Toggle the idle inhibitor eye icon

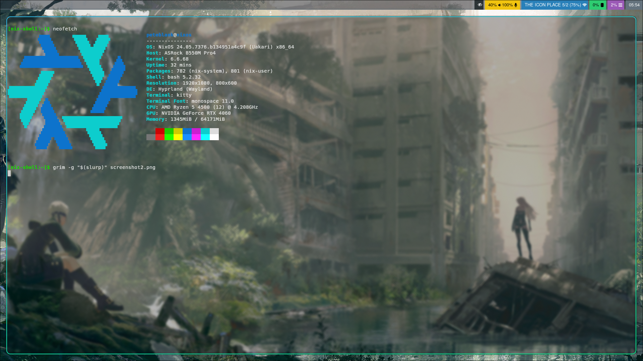480,5
